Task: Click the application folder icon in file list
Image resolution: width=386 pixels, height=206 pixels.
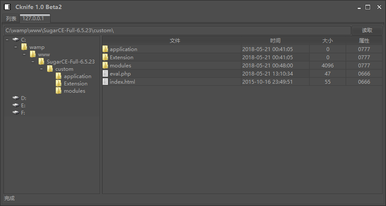Action: coord(105,49)
